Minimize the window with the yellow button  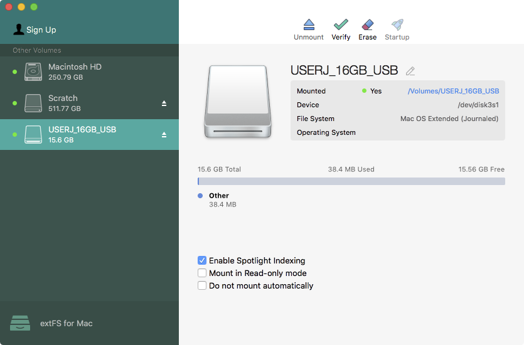[21, 7]
